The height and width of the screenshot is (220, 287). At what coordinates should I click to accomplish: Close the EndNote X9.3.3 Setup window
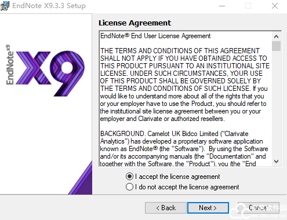(x=275, y=6)
